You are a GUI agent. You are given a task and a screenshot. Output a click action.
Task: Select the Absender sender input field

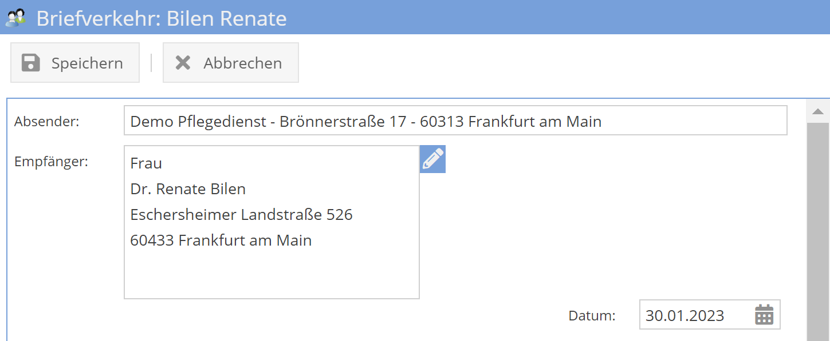(x=455, y=121)
